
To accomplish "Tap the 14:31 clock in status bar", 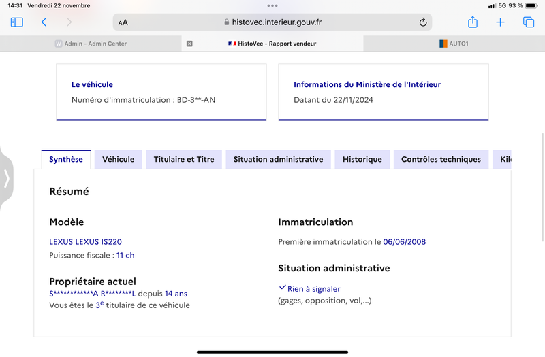I will point(15,6).
